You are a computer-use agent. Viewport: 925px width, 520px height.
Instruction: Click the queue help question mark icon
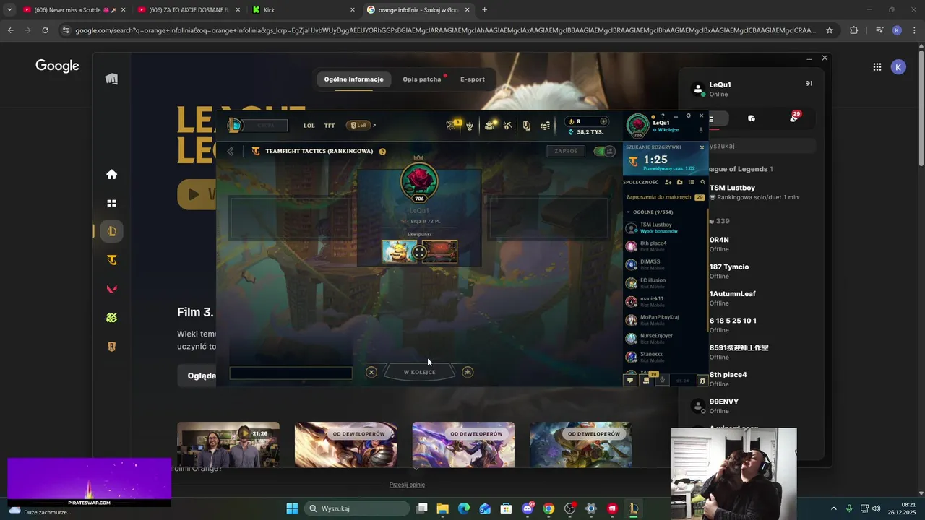point(382,152)
